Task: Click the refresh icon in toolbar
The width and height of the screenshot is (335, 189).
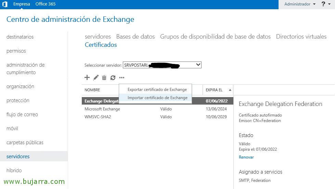Action: (x=113, y=78)
